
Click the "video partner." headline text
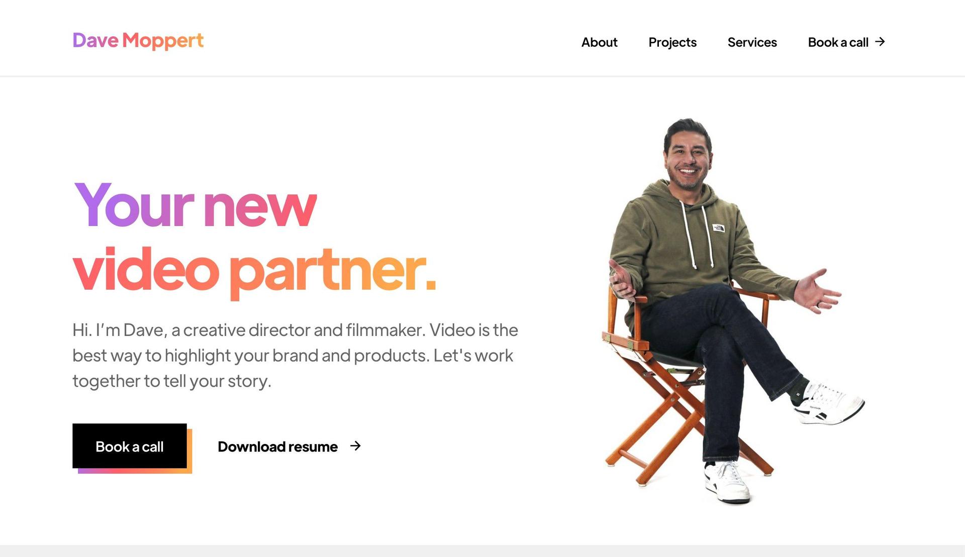(x=254, y=271)
